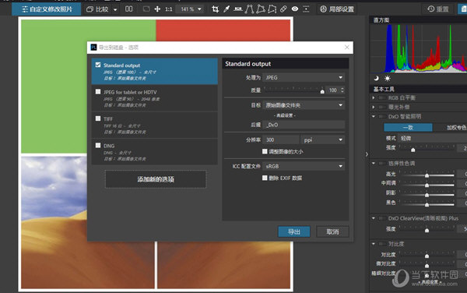Click the fit-to-screen icon
The image size is (467, 293).
pos(146,9)
